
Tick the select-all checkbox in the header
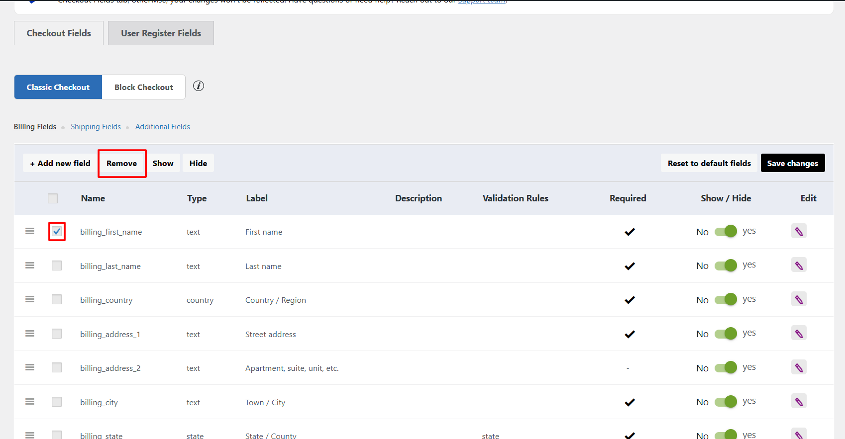coord(53,198)
